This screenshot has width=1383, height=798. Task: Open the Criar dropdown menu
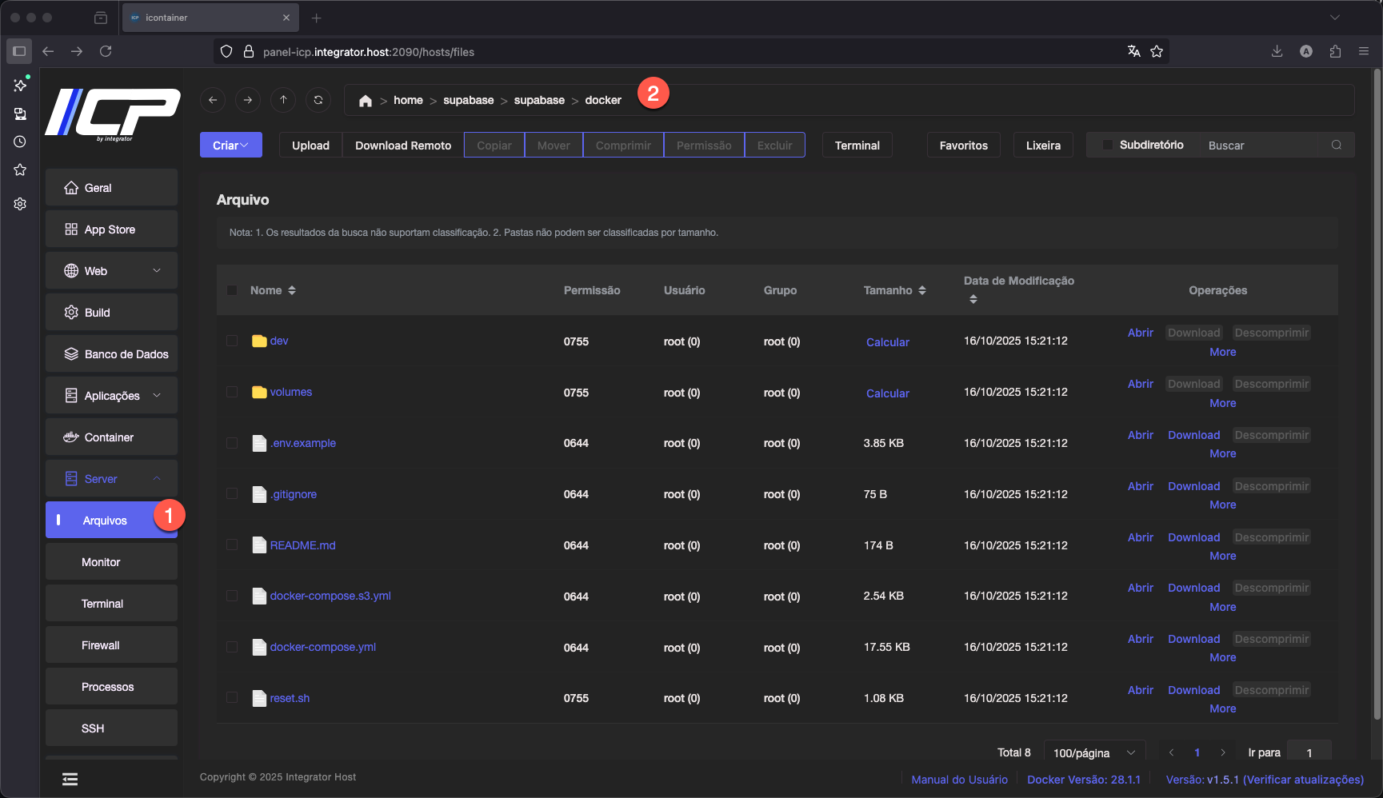pyautogui.click(x=230, y=145)
